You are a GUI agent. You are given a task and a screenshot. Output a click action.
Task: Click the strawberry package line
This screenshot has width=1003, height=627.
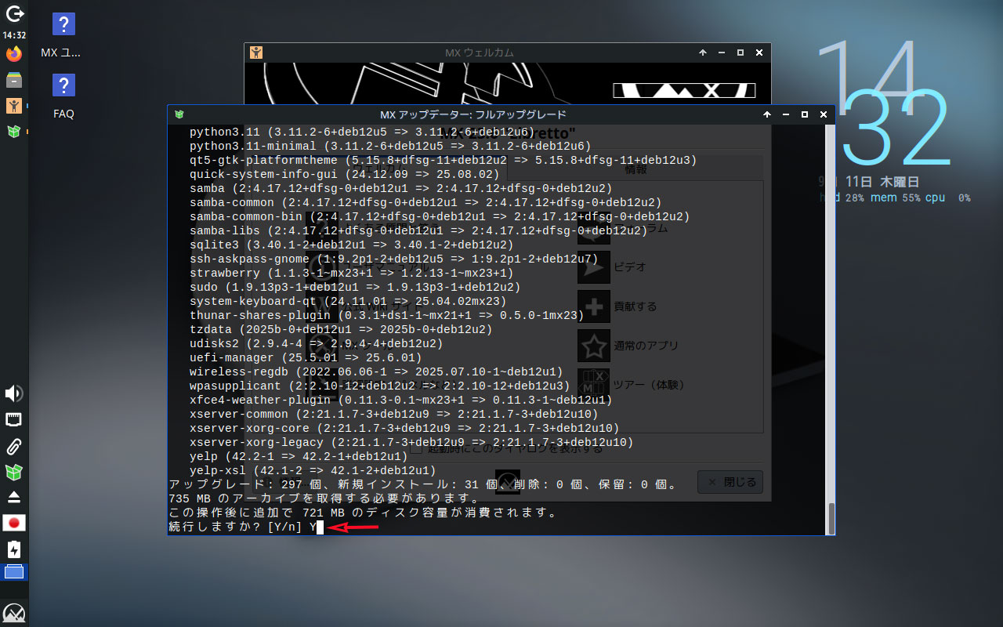pyautogui.click(x=352, y=273)
